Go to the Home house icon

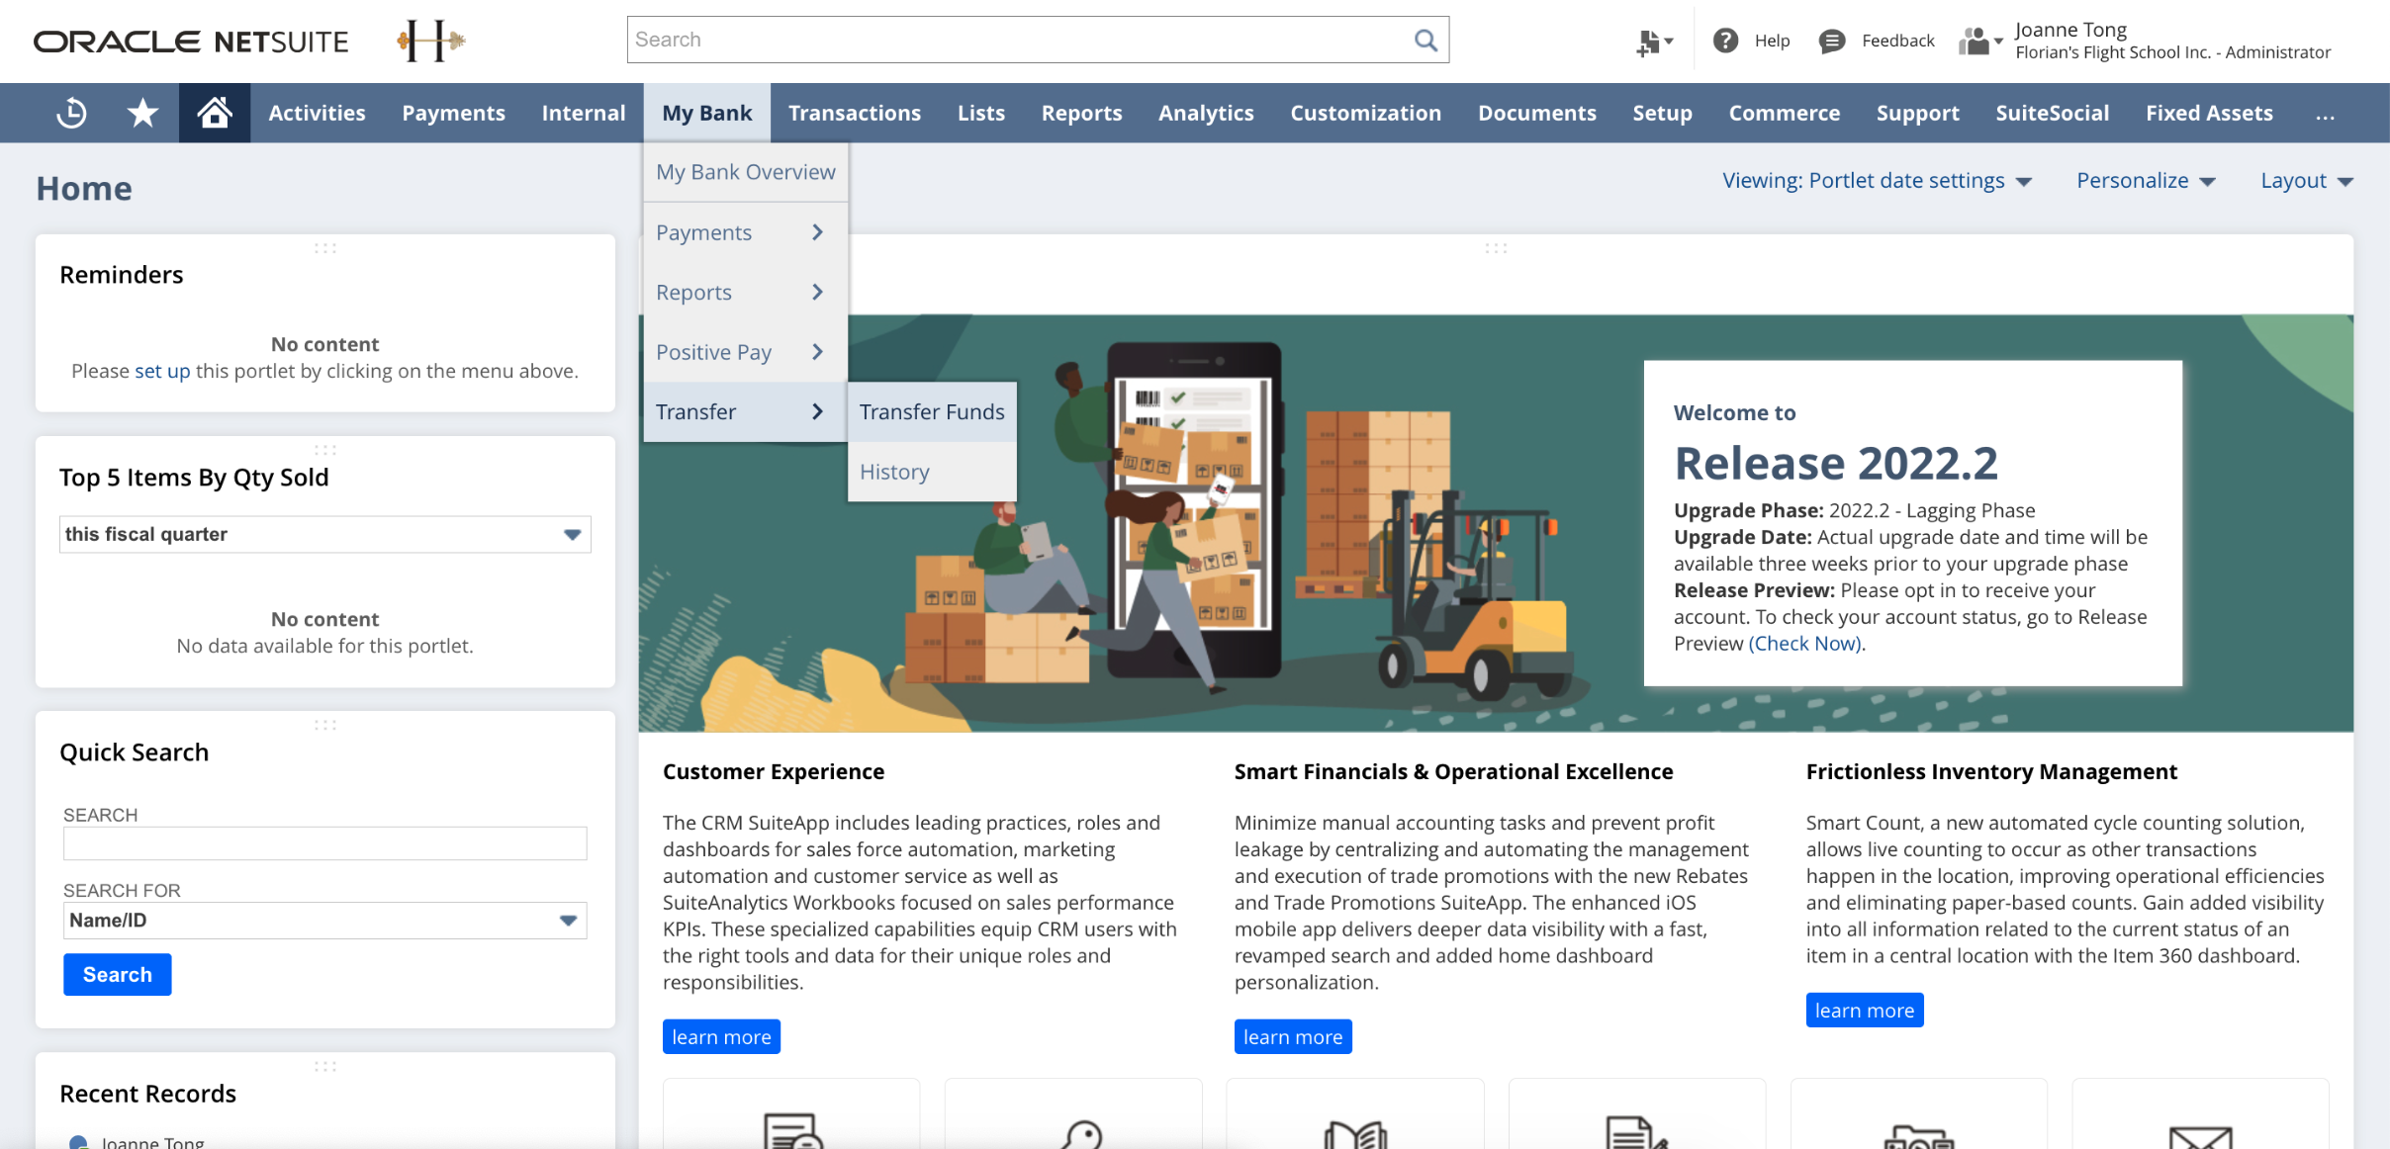[215, 113]
